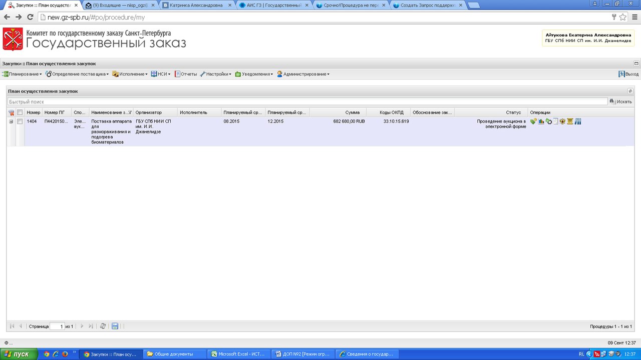Click the Выход logout button
641x360 pixels.
pyautogui.click(x=628, y=74)
